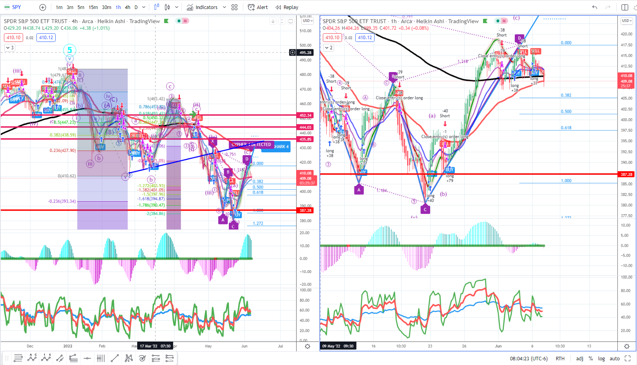The height and width of the screenshot is (365, 637).
Task: Click the blue bars chart style icon
Action: (157, 7)
